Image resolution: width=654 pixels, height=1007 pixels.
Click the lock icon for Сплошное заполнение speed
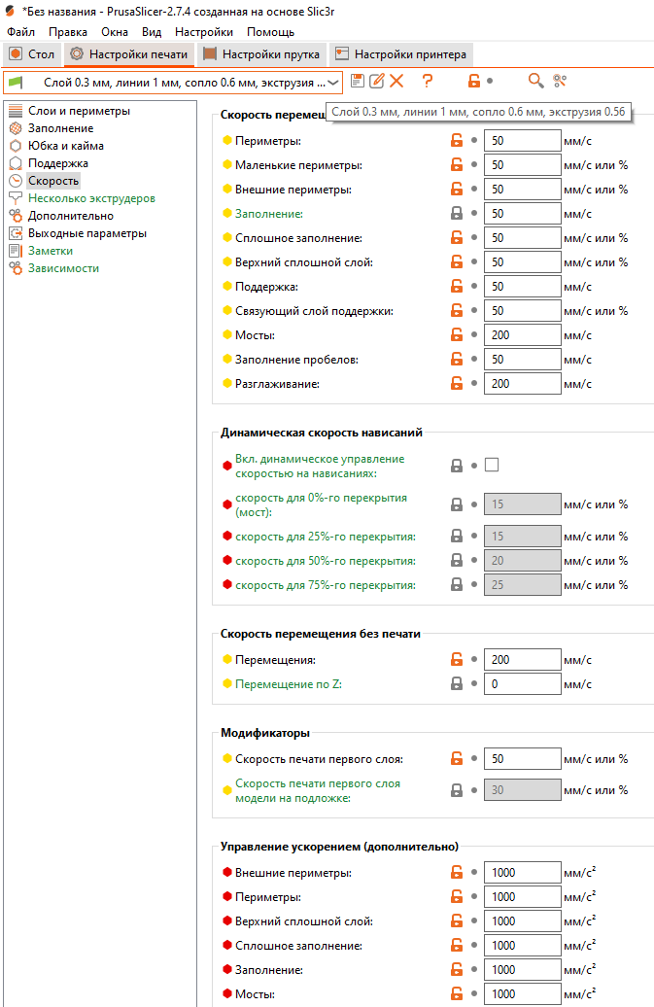tap(457, 237)
